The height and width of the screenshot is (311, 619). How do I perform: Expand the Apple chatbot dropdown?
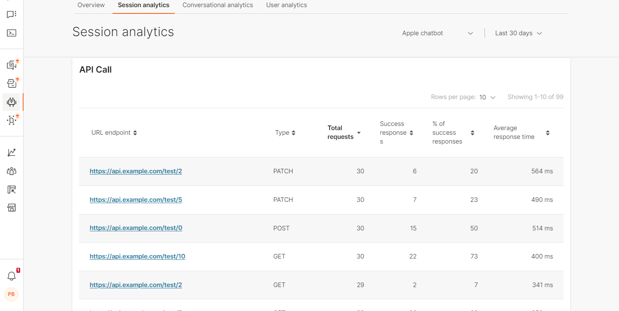[x=437, y=33]
